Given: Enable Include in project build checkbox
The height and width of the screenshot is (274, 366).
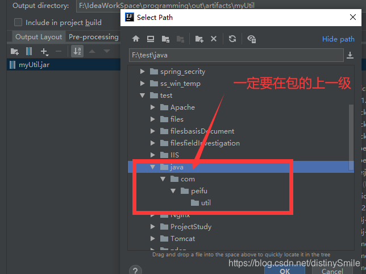Looking at the screenshot, I should [18, 22].
